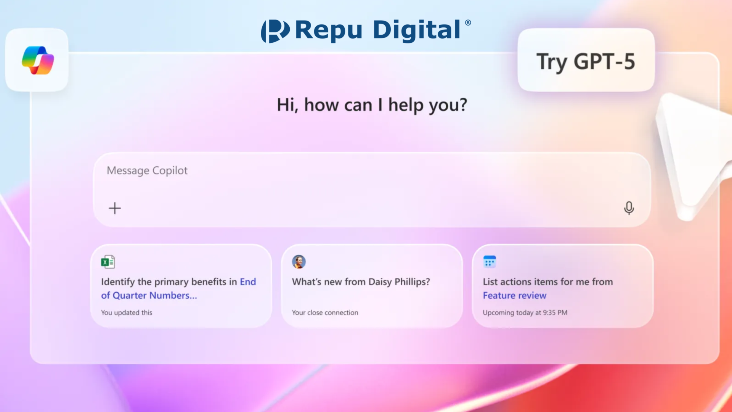Click the Repu Digital logo

tap(366, 31)
